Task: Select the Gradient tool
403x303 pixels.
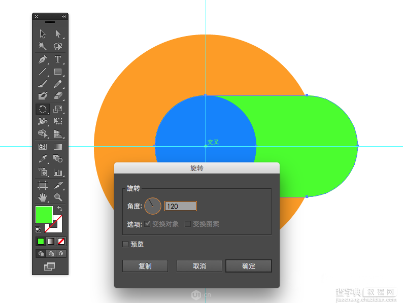Action: (x=58, y=147)
